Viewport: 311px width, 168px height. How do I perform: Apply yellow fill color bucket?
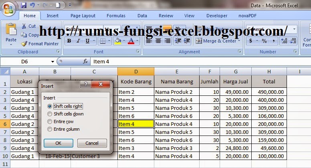[118, 41]
